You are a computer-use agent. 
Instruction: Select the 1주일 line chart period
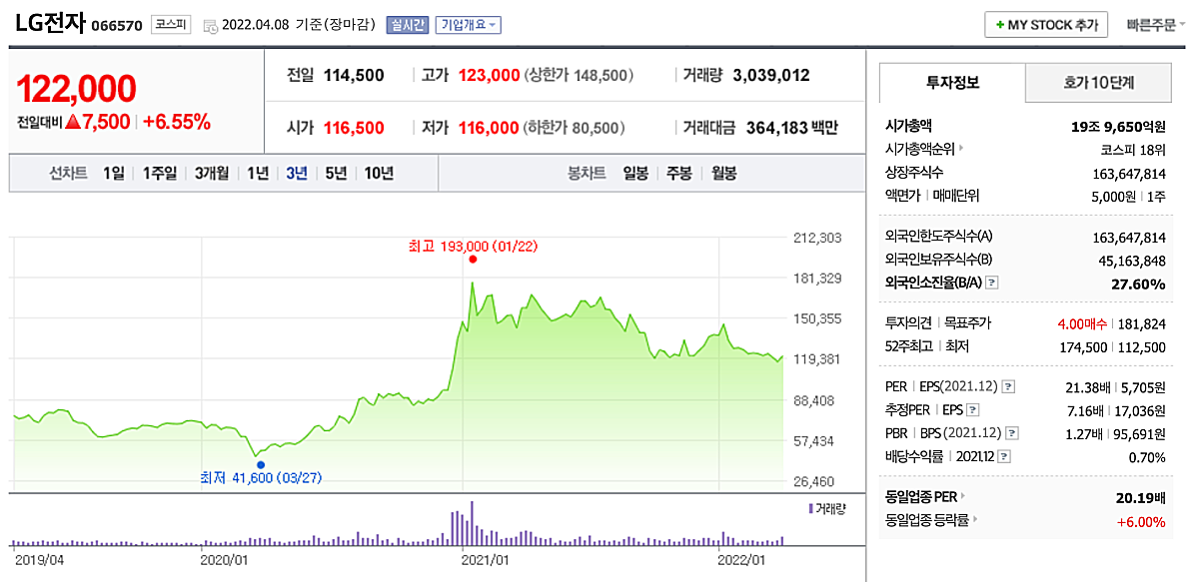(x=159, y=173)
